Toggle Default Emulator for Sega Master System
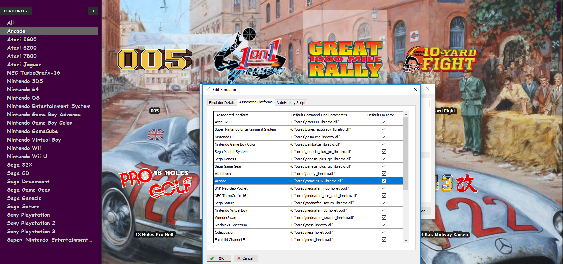Screen dimensions: 563x264 coord(384,152)
